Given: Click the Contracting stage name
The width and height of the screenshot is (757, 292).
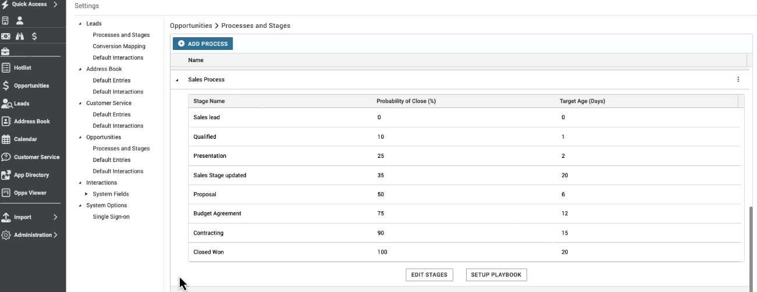Looking at the screenshot, I should click(208, 233).
